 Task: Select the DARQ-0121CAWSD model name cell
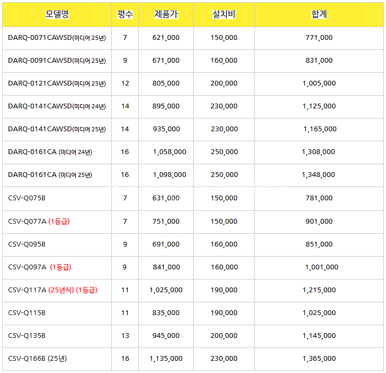[x=57, y=83]
